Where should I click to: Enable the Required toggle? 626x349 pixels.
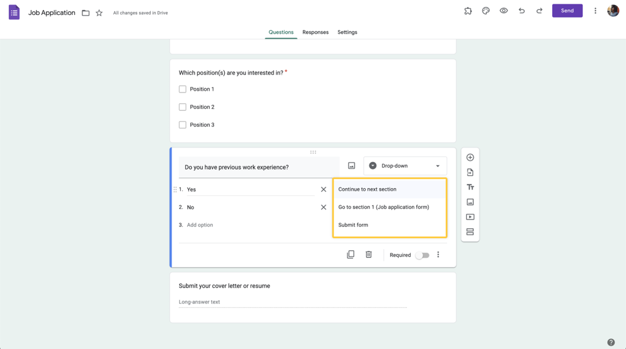coord(423,255)
